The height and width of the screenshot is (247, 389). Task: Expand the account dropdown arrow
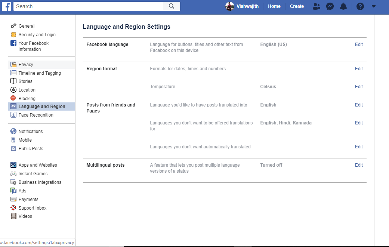click(373, 6)
